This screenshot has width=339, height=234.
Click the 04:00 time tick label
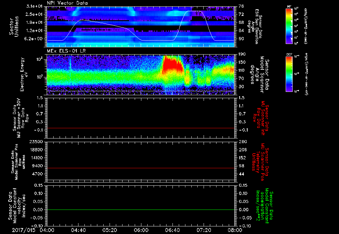(x=47, y=230)
